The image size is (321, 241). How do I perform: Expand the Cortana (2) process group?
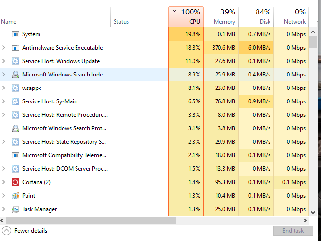pos(4,182)
